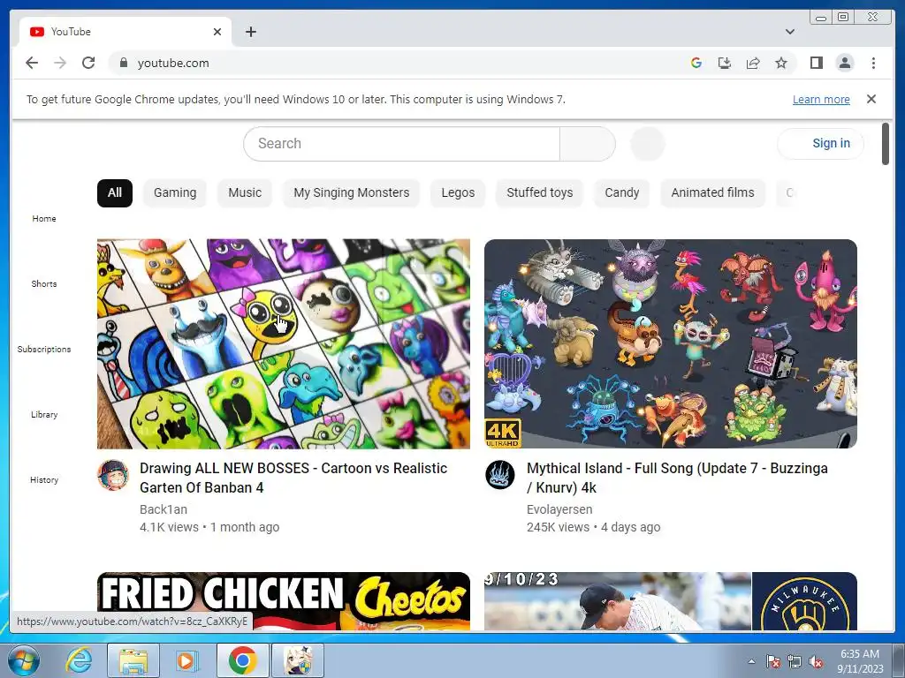Open Subscriptions in the sidebar

click(x=44, y=349)
